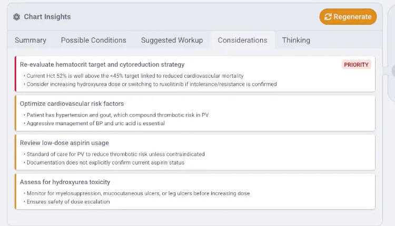Image resolution: width=395 pixels, height=226 pixels.
Task: Click the Review low-dose aspirin usage heading
Action: tap(64, 143)
